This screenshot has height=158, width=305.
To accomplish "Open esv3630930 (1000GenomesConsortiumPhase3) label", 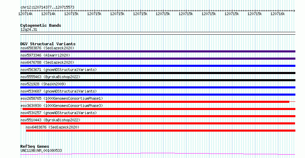I will [x=62, y=106].
